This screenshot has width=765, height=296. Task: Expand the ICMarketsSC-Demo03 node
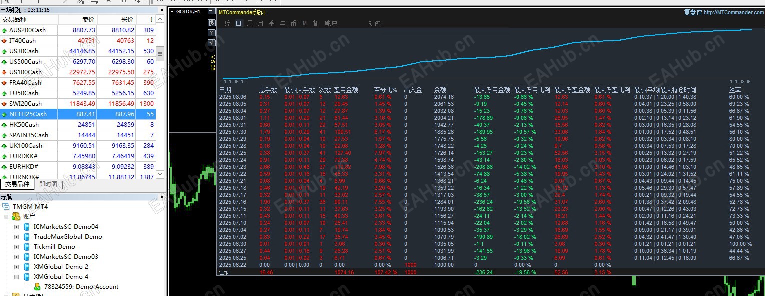pos(17,257)
